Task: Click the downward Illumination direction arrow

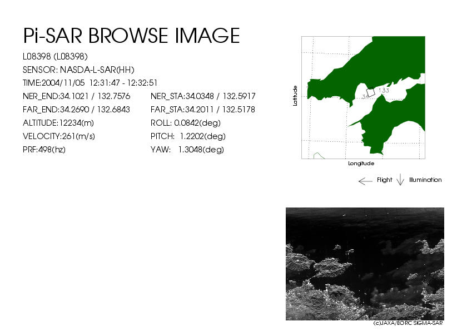Action: pos(400,179)
